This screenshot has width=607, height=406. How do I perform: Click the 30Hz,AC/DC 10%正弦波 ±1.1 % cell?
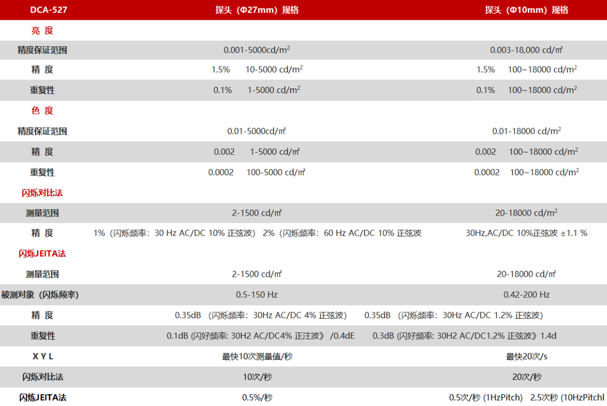tap(527, 233)
